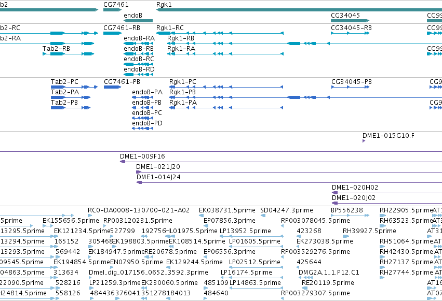Click EST 423268
The image size is (442, 301).
309,231
